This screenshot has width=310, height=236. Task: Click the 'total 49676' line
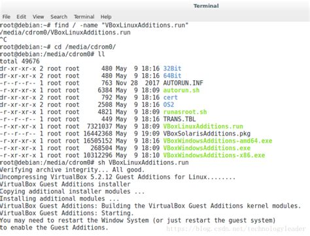click(20, 61)
